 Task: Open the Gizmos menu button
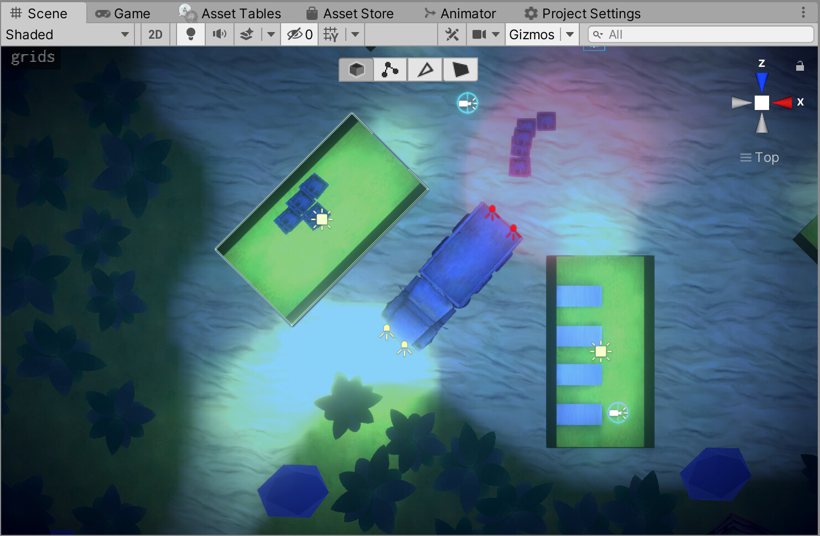[532, 34]
